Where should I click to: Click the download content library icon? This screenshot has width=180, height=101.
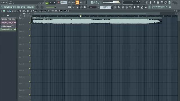[170, 2]
